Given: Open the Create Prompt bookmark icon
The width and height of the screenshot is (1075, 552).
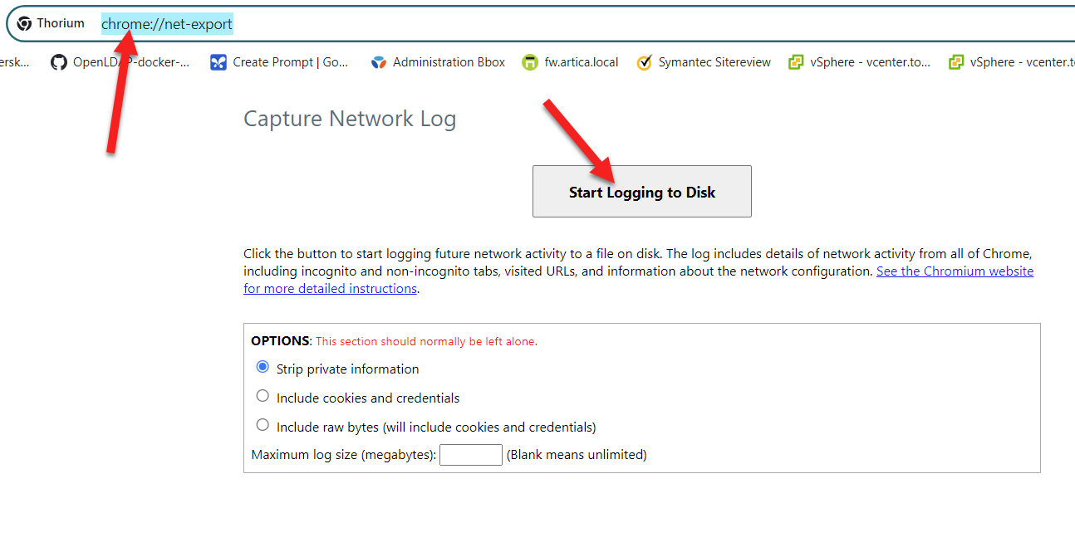Looking at the screenshot, I should [218, 62].
